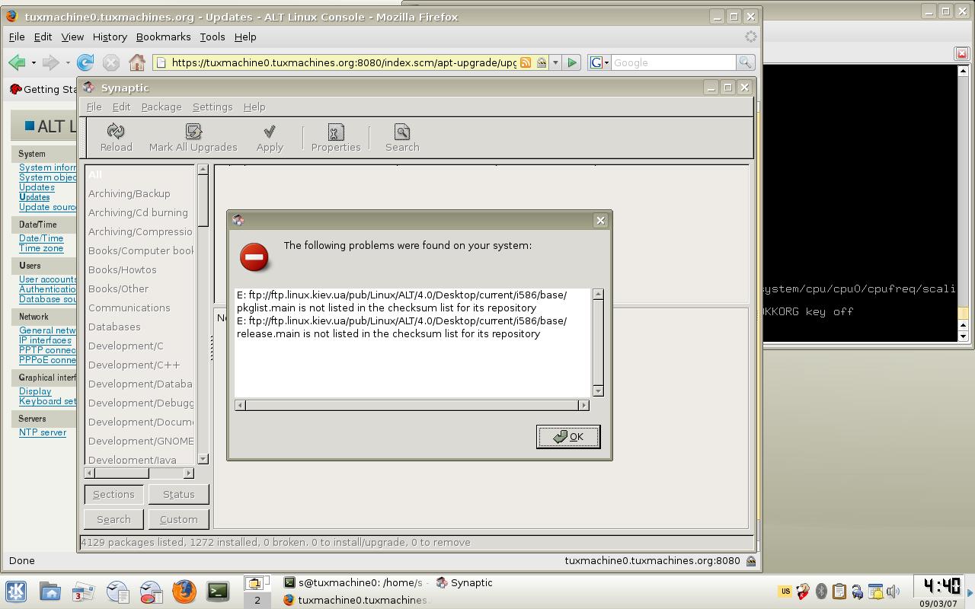Screen dimensions: 975x609
Task: Select the Sections filter button
Action: (x=113, y=494)
